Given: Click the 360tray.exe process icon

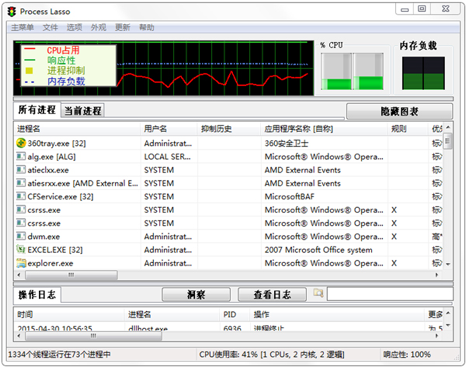Looking at the screenshot, I should (x=21, y=143).
